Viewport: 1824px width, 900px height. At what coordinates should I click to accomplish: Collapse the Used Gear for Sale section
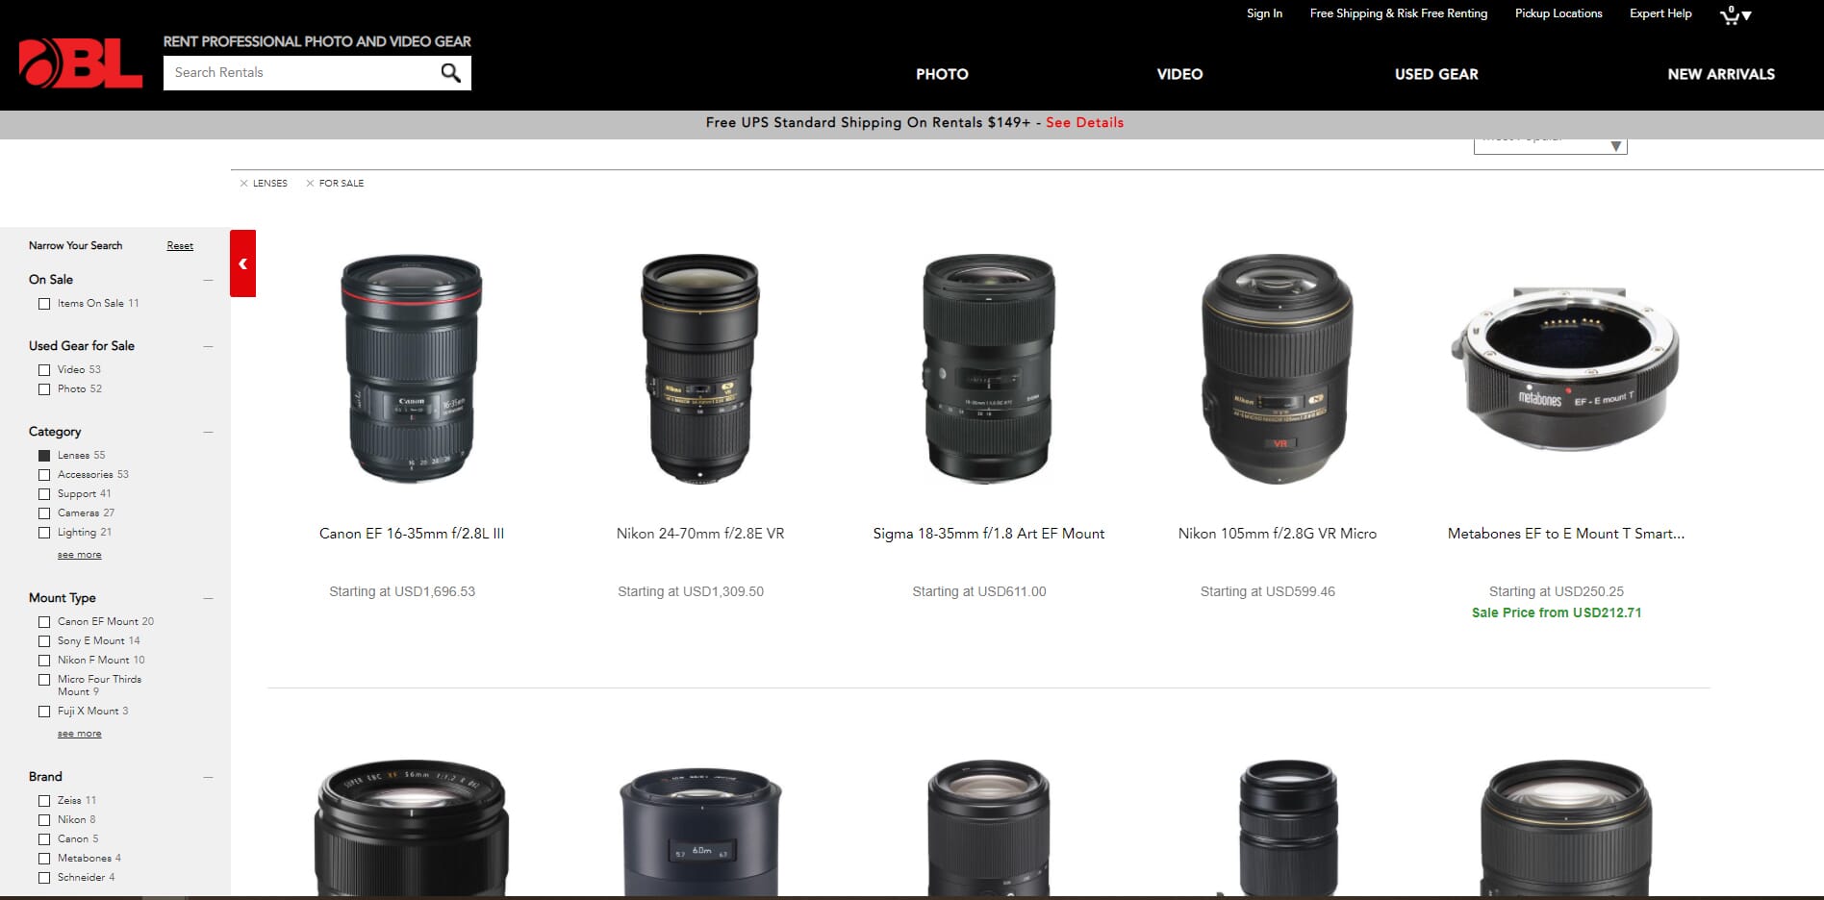tap(208, 346)
